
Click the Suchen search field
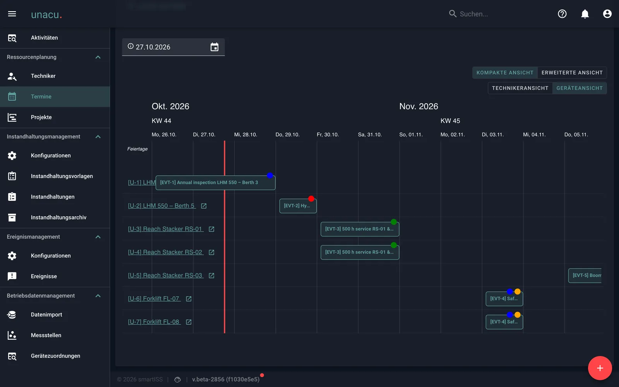coord(499,14)
